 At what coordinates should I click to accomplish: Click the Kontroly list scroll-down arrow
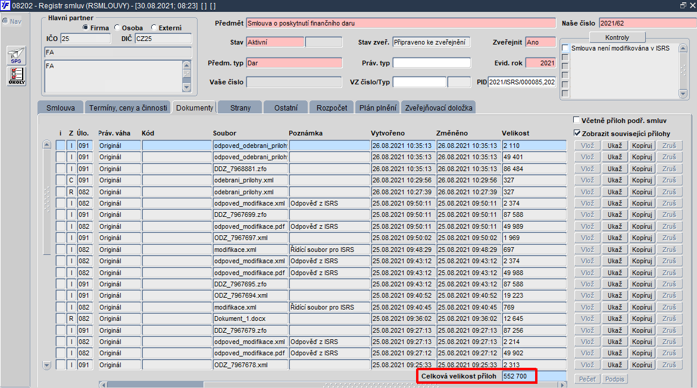tap(683, 93)
